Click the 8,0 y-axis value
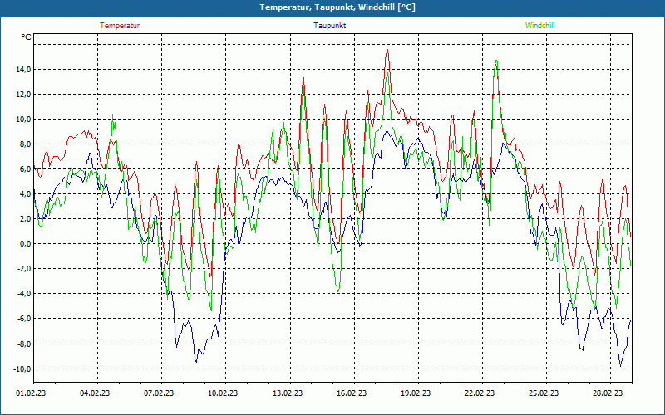Screen dimensions: 665x415 click(26, 144)
